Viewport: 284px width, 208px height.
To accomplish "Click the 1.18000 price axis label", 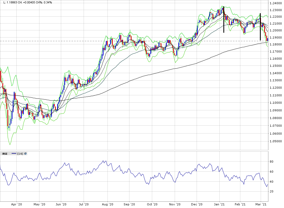I will tap(276, 44).
